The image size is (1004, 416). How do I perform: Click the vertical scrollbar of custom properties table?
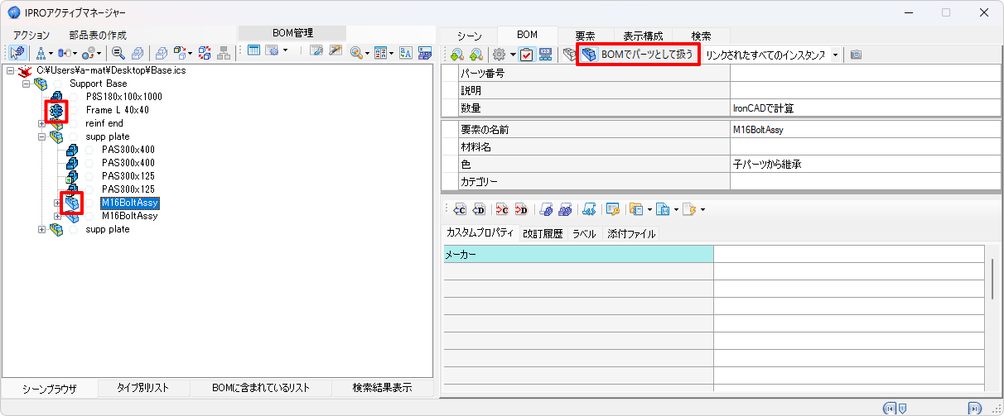[x=992, y=280]
